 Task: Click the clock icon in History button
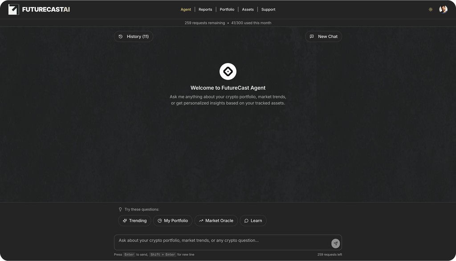point(121,36)
